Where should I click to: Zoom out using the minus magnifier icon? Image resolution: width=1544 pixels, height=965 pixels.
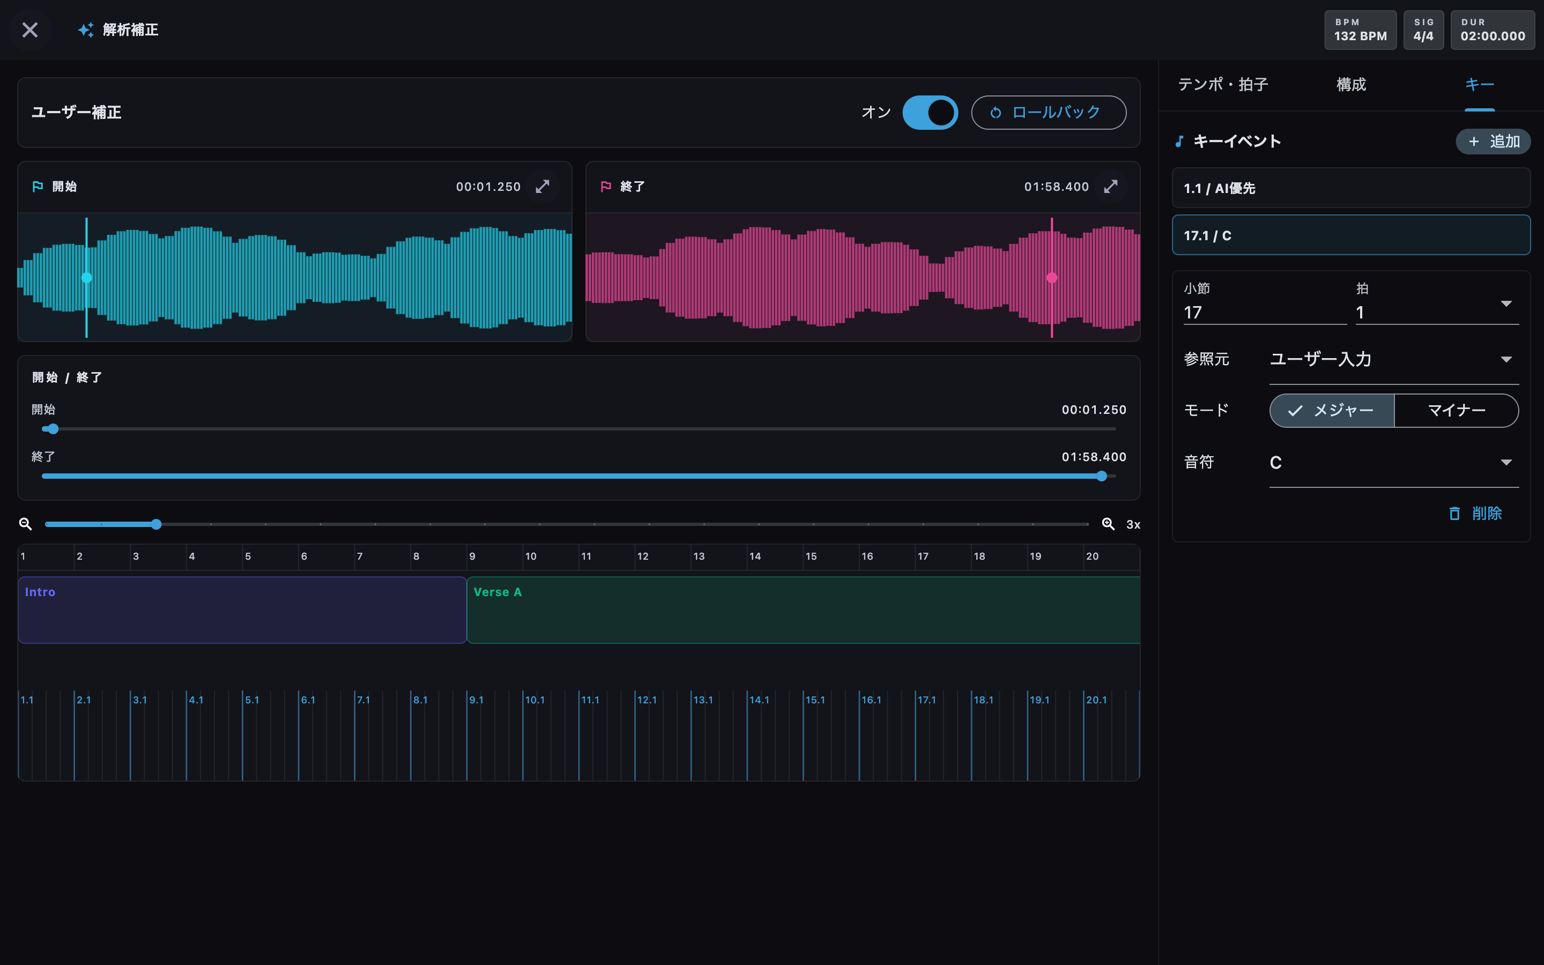tap(26, 524)
